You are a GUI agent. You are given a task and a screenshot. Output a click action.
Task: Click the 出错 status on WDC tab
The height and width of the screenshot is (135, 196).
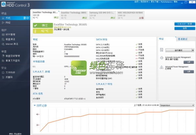coord(141,18)
